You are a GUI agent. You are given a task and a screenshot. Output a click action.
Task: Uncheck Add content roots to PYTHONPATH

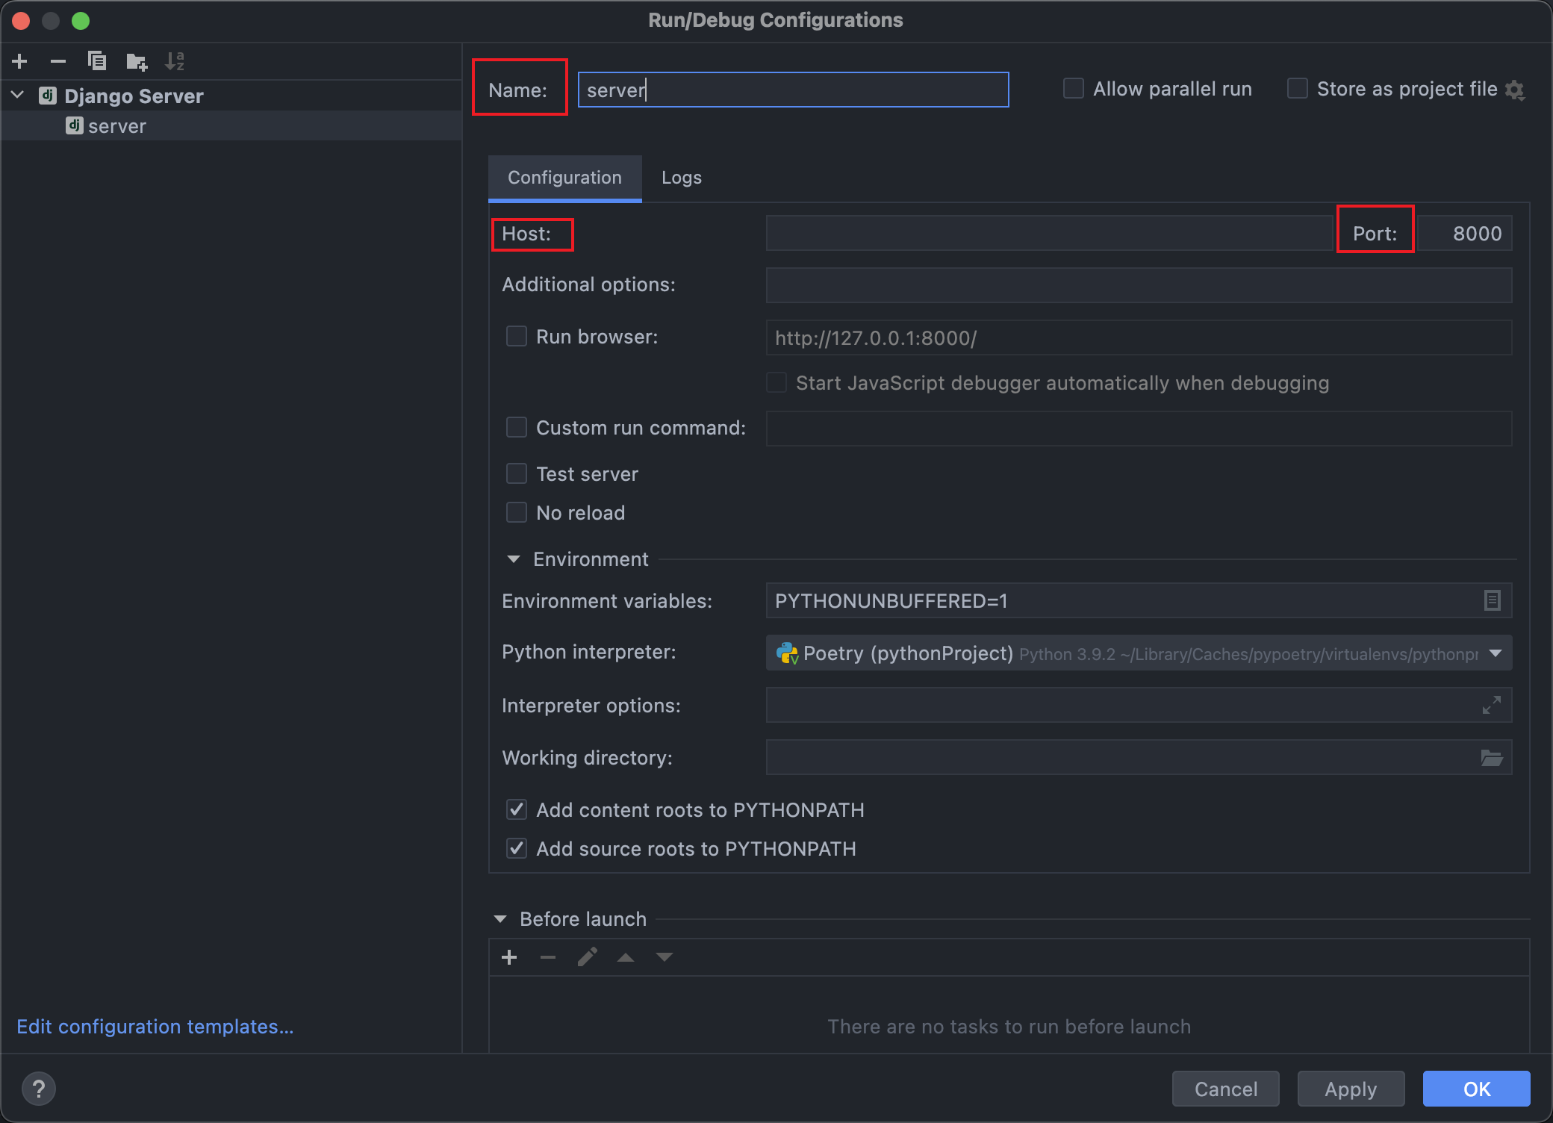pos(517,809)
